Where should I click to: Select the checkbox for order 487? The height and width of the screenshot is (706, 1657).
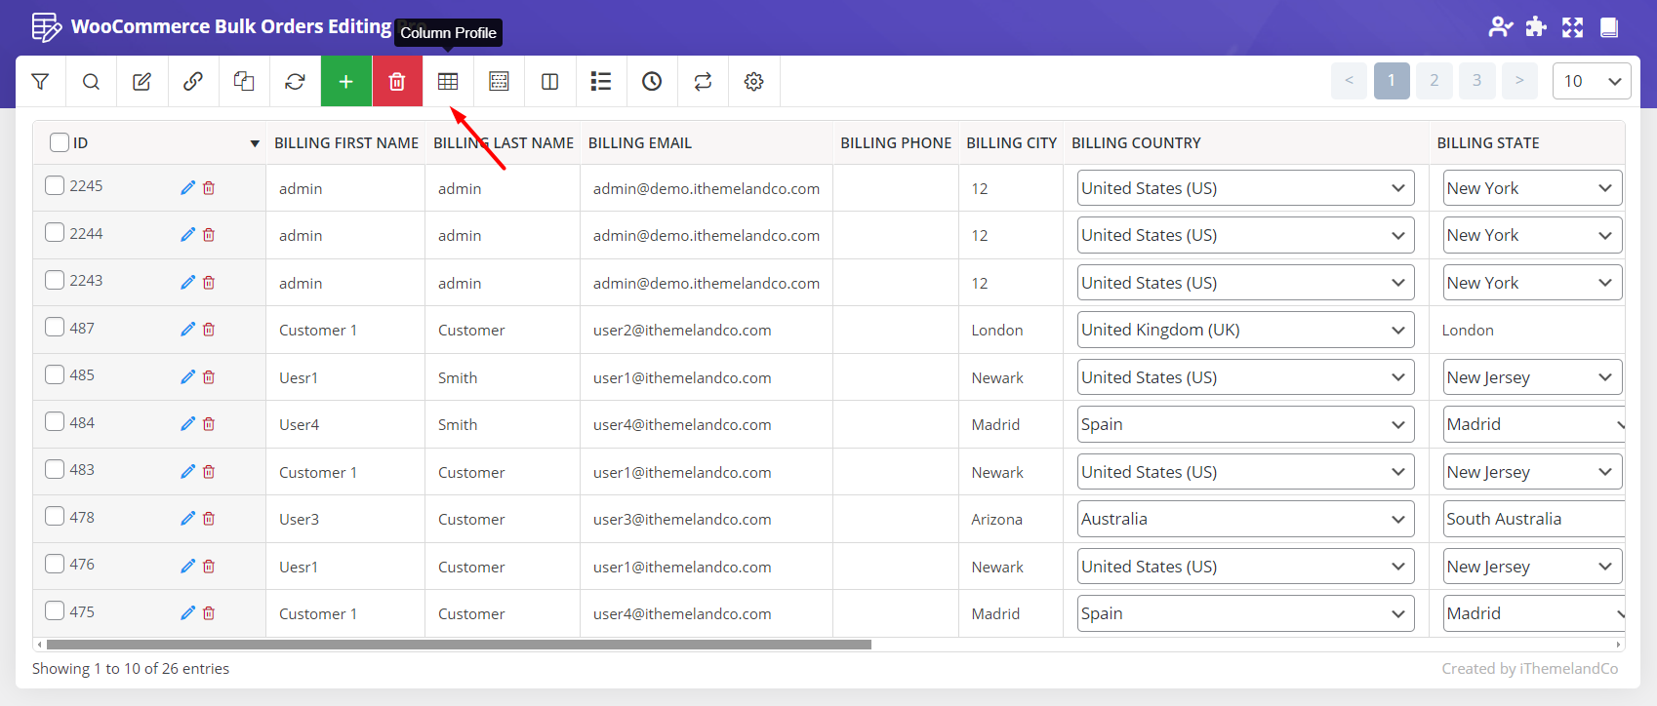coord(55,327)
